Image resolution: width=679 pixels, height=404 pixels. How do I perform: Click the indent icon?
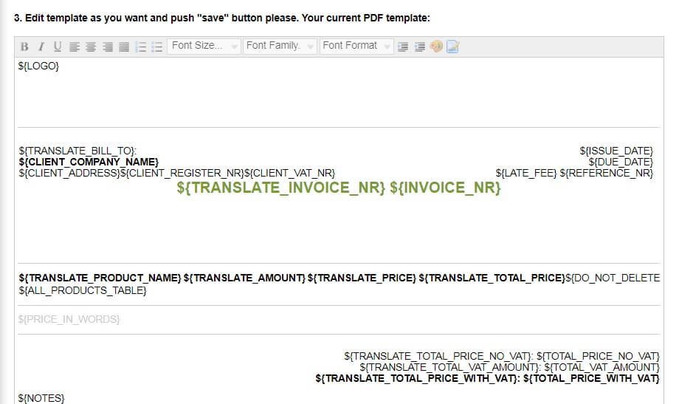pyautogui.click(x=420, y=47)
